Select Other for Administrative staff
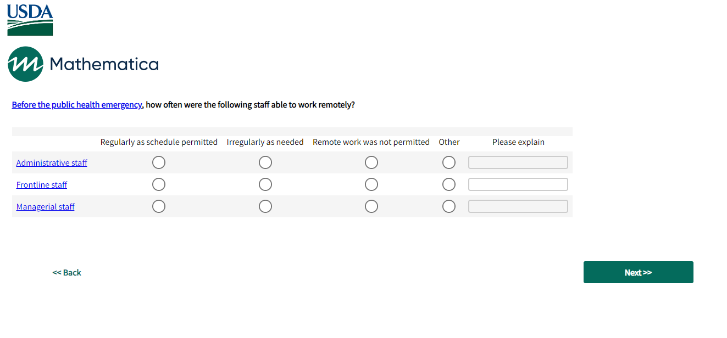This screenshot has height=338, width=727. 449,162
